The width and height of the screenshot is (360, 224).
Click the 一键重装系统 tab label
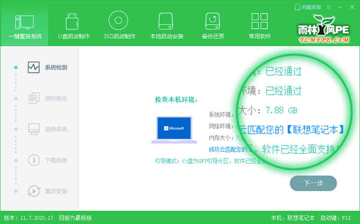(25, 36)
